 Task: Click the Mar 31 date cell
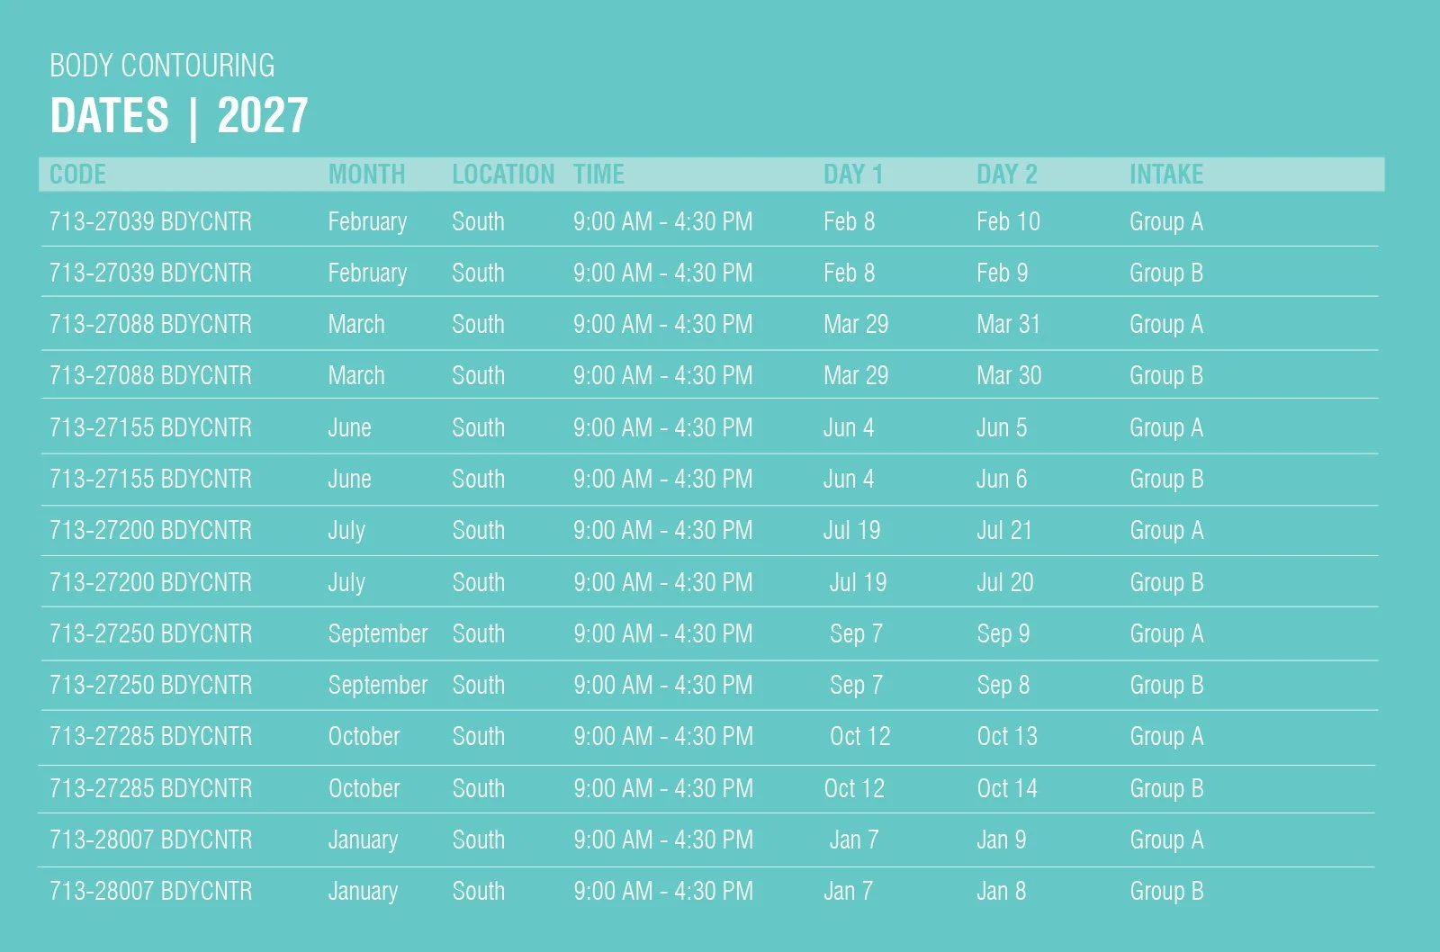point(1008,324)
